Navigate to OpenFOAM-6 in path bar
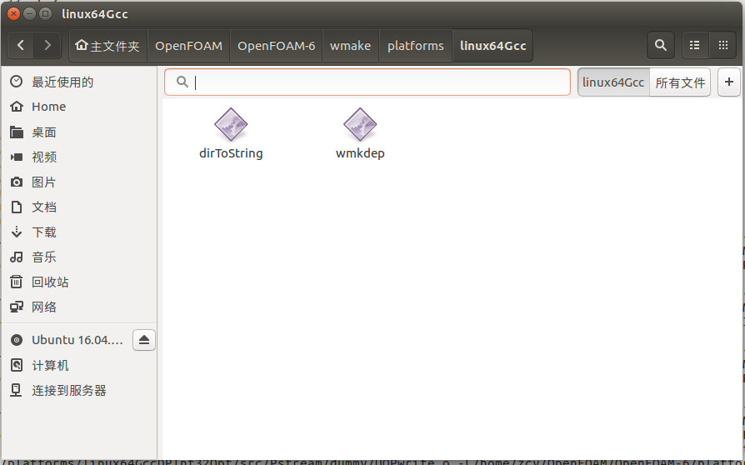 (x=276, y=46)
